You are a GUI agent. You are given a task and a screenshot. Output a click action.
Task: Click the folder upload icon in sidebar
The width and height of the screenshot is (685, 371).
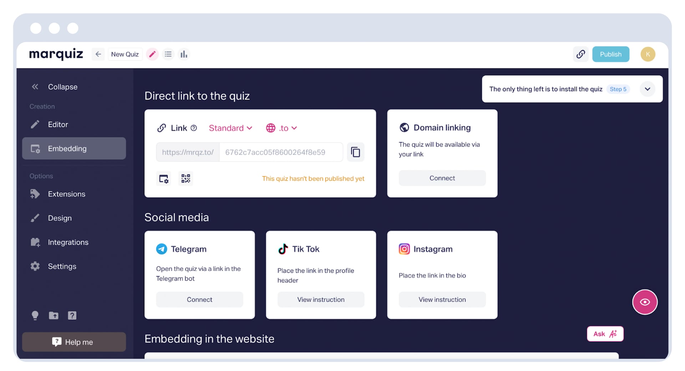coord(54,315)
